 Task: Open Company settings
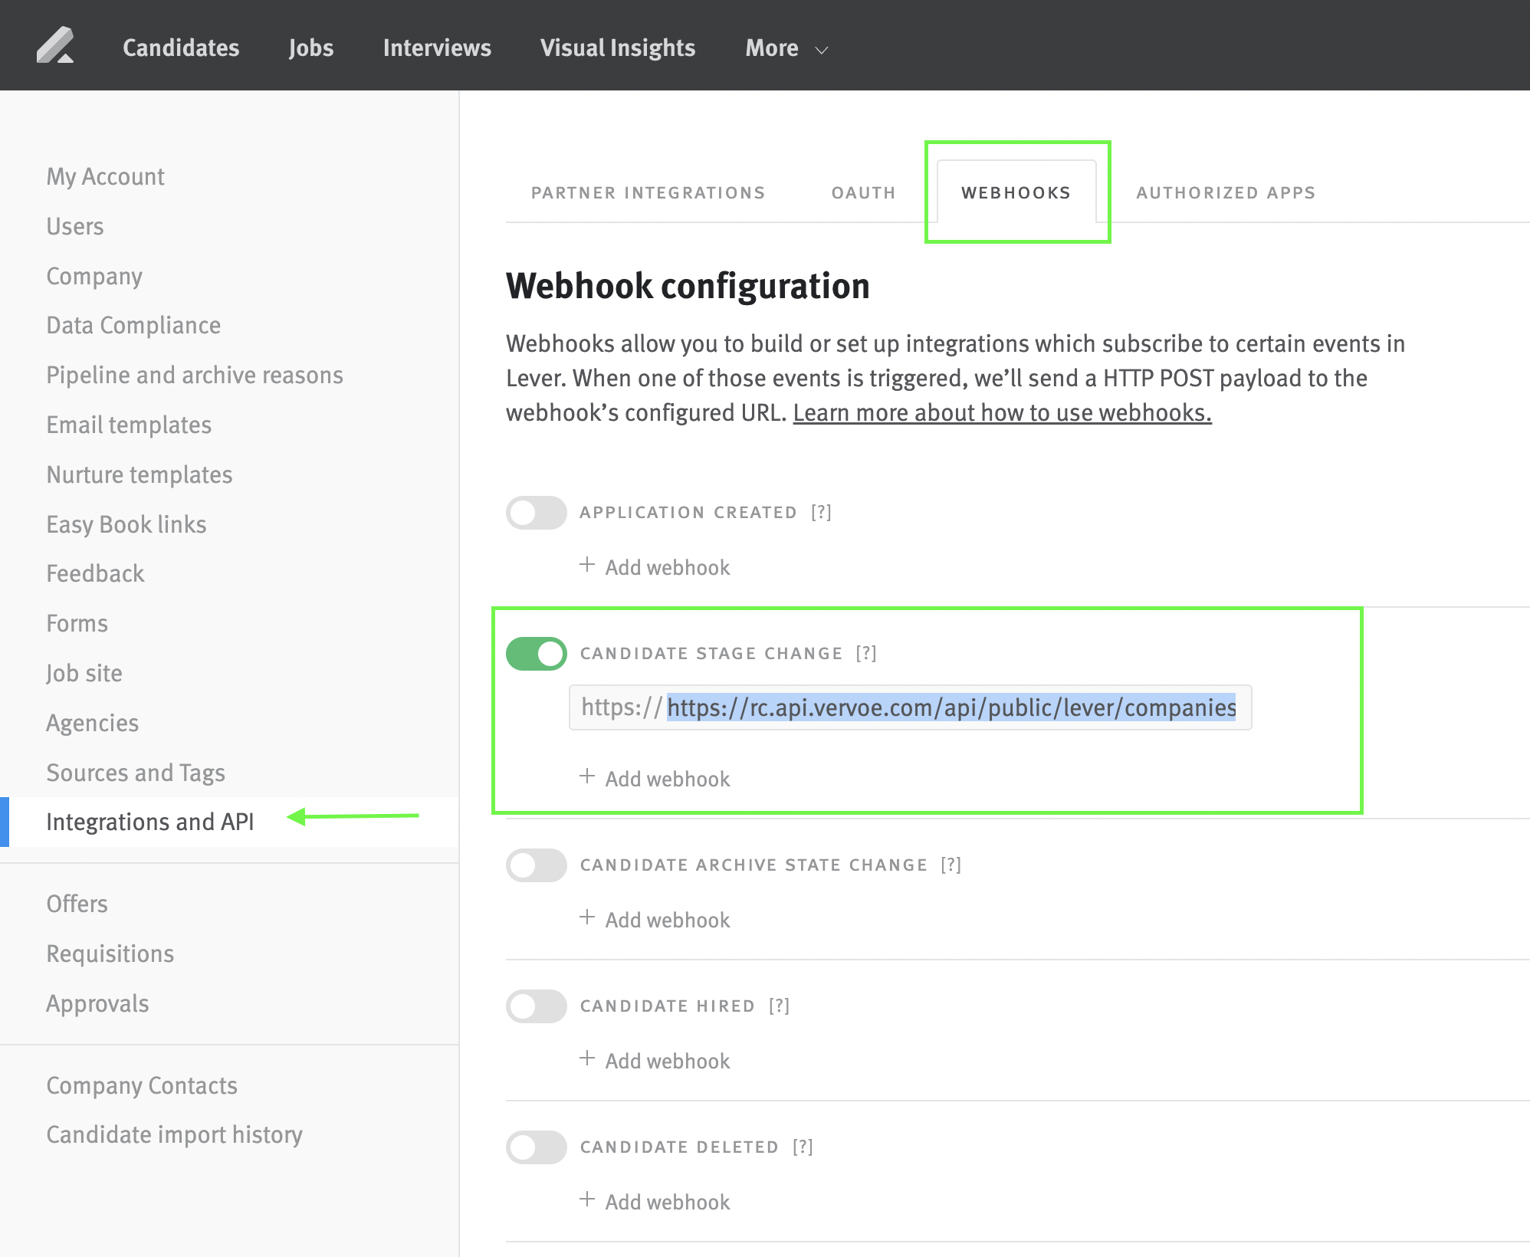(94, 276)
